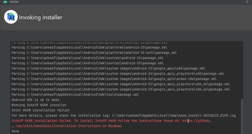
Task: Click the android-26 arm64-v8a system image line
Action: coord(114,79)
